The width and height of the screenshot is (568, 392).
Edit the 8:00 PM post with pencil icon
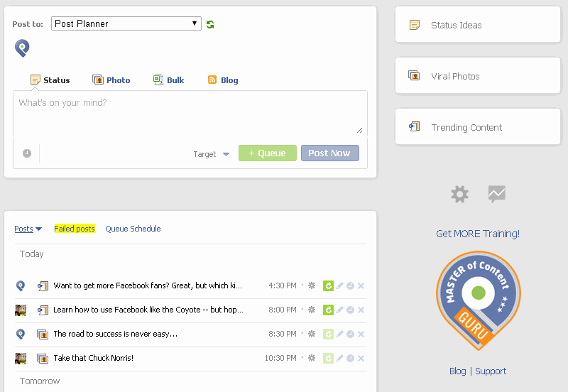[x=340, y=310]
